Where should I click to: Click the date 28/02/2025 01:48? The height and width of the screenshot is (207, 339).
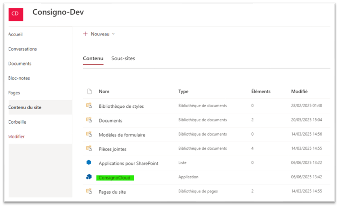pos(306,106)
